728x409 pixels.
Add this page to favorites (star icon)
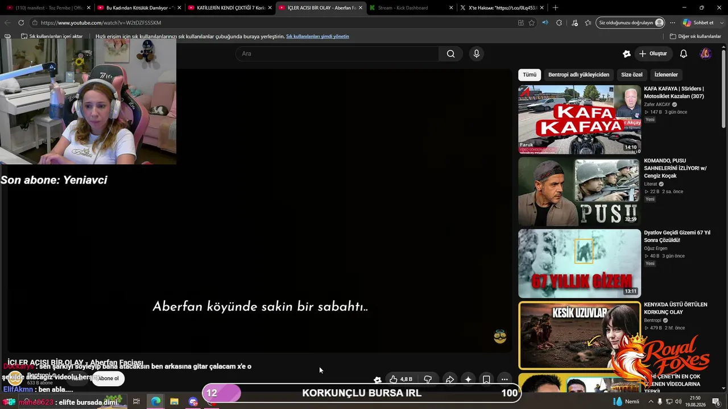tap(532, 23)
